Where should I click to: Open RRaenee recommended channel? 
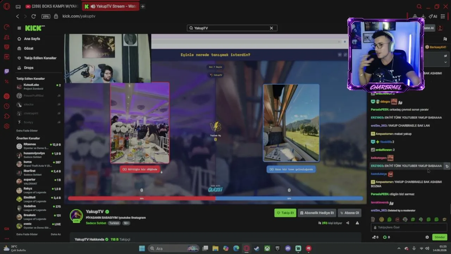coord(39,146)
